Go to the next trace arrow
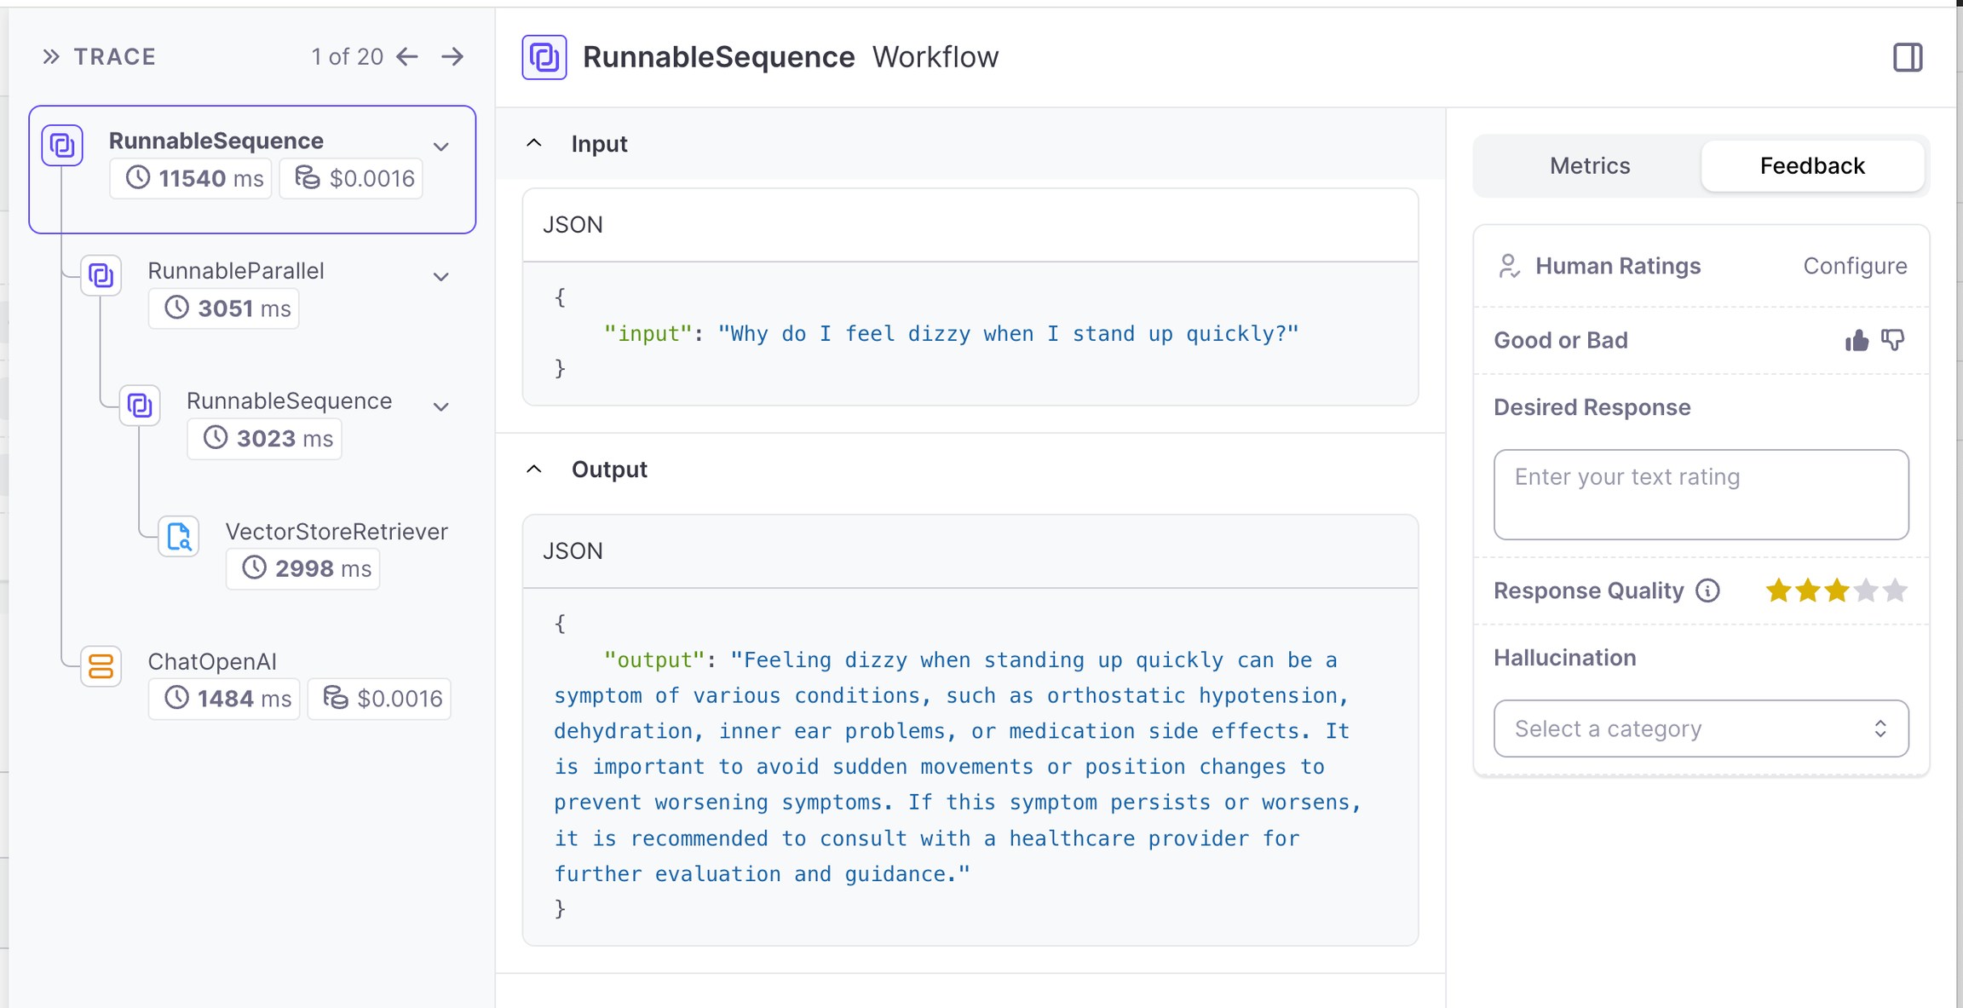Image resolution: width=1963 pixels, height=1008 pixels. point(452,57)
